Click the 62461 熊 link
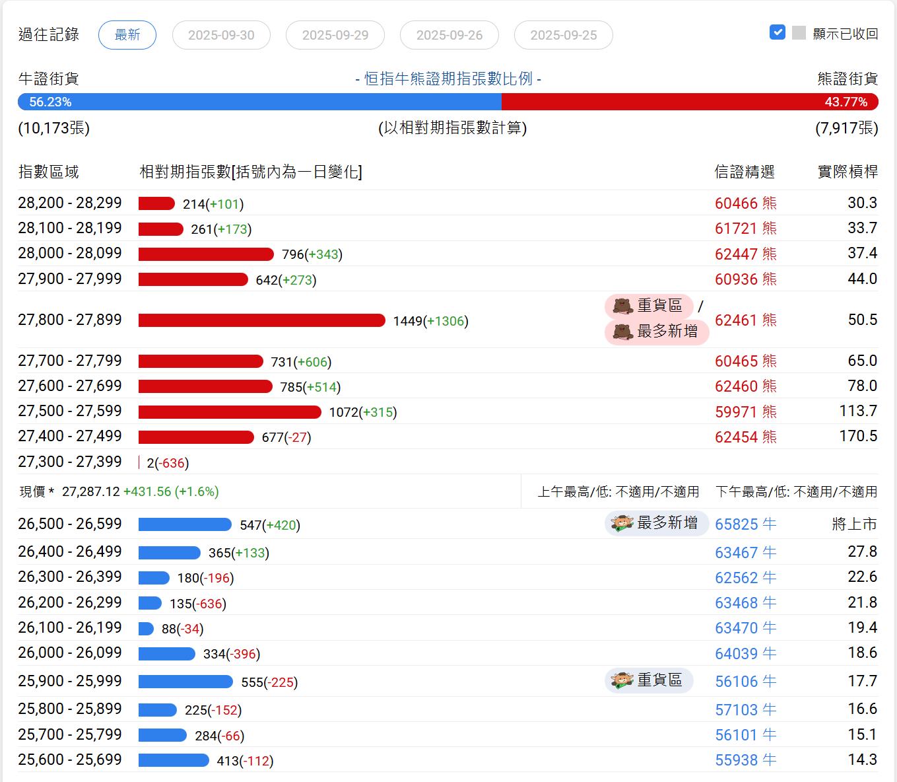Screen dimensions: 897x782 (x=746, y=320)
